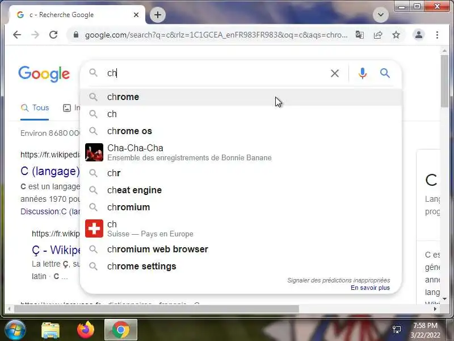
Task: Choose the 'cheat engine' suggestion
Action: 241,190
